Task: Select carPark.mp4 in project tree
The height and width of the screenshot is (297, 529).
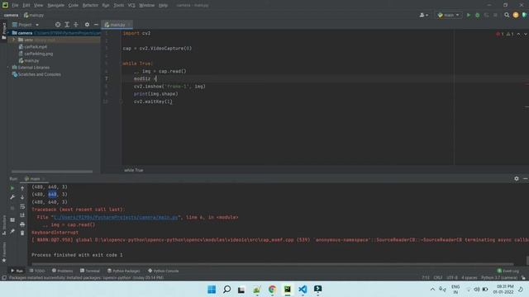Action: pos(33,47)
